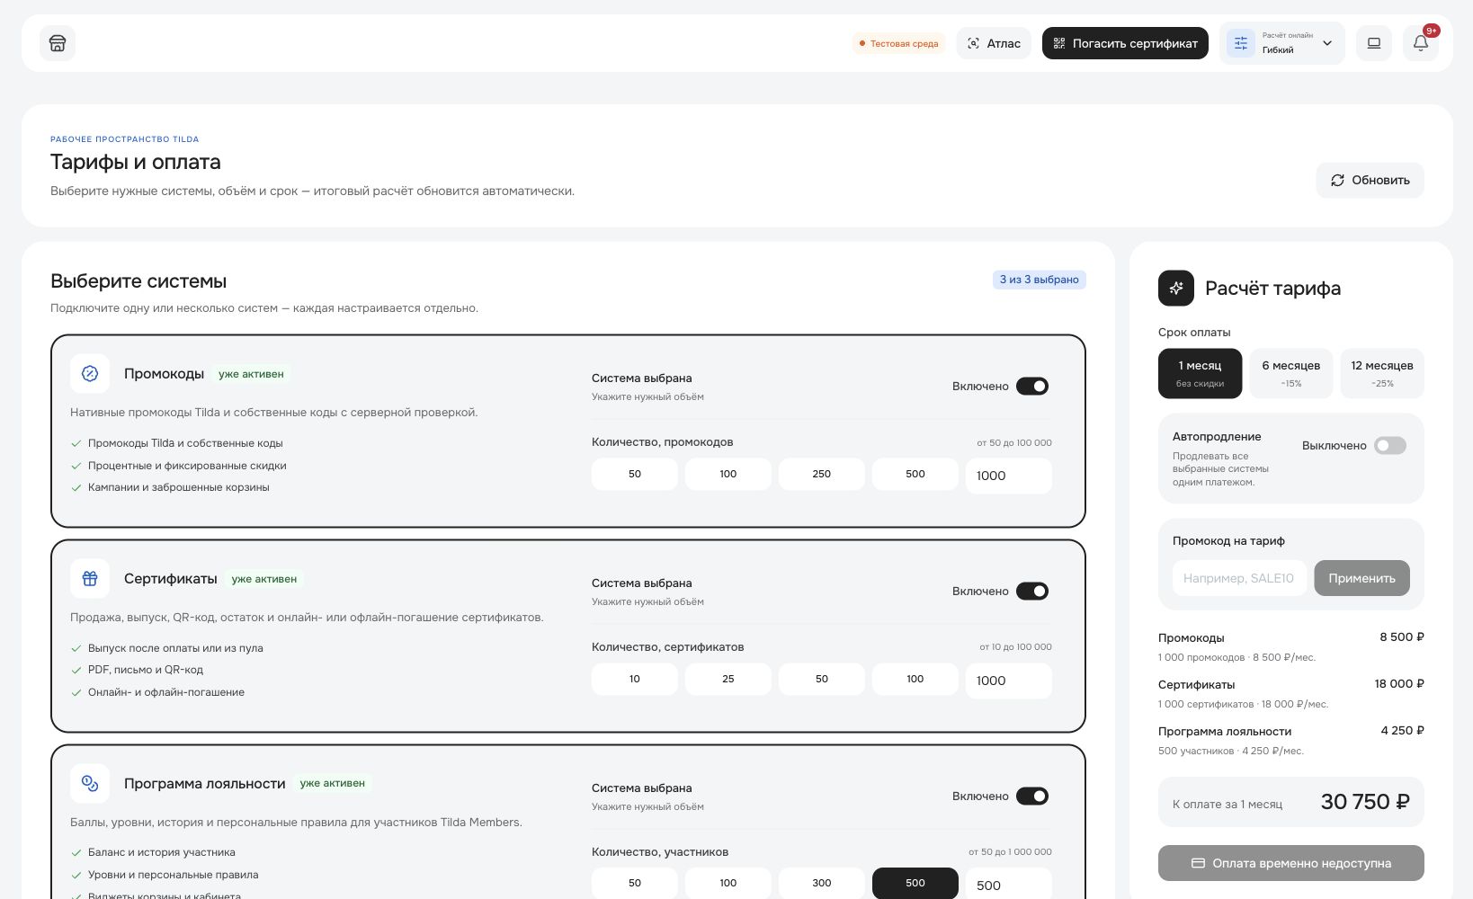This screenshot has height=899, width=1473.
Task: Choose 250 promo codes quantity
Action: click(822, 474)
